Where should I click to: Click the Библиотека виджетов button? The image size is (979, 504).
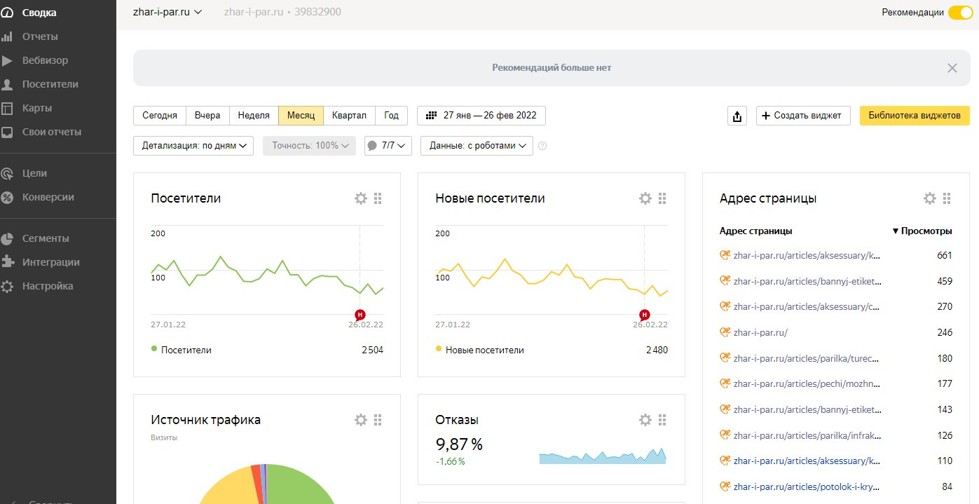pyautogui.click(x=914, y=116)
